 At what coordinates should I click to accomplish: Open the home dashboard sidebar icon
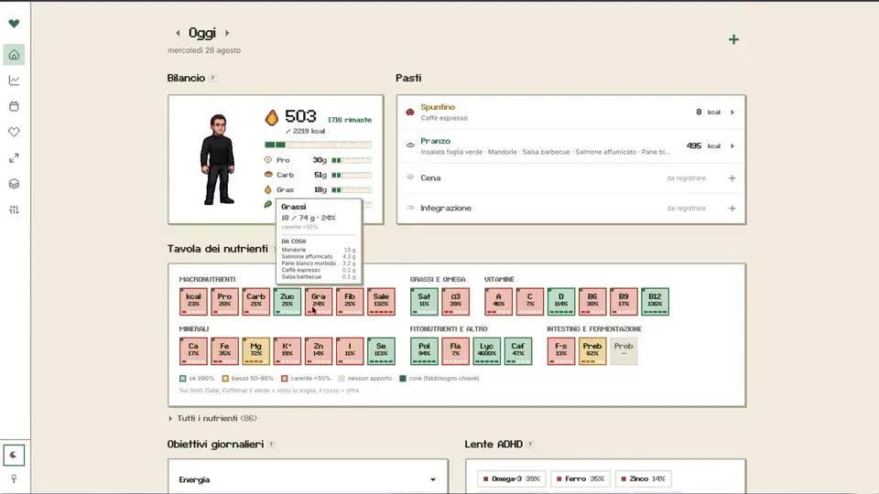click(14, 54)
